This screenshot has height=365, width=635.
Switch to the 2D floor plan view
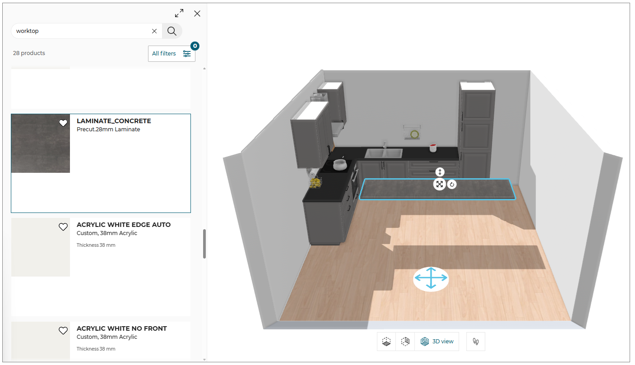386,342
